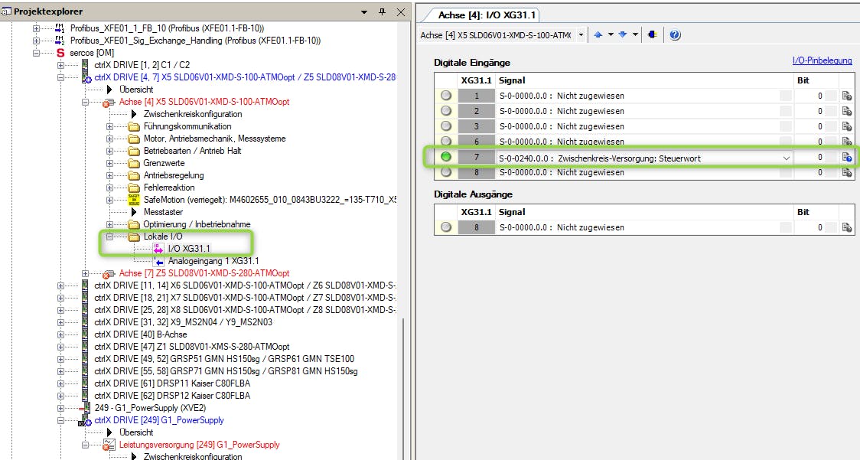The image size is (860, 460).
Task: Toggle status LED of digital output 8
Action: click(x=445, y=227)
